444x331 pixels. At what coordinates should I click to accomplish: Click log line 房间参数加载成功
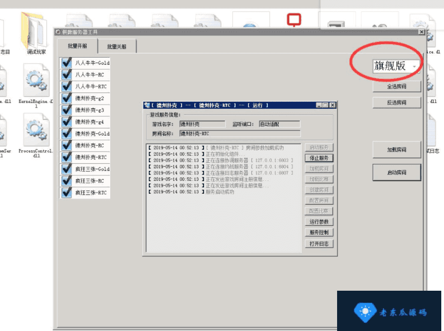pyautogui.click(x=216, y=148)
